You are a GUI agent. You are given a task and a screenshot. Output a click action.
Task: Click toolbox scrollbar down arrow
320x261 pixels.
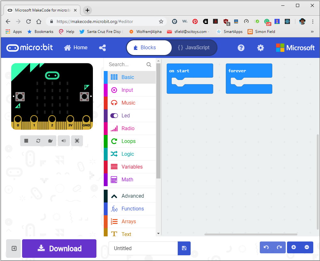coord(158,233)
